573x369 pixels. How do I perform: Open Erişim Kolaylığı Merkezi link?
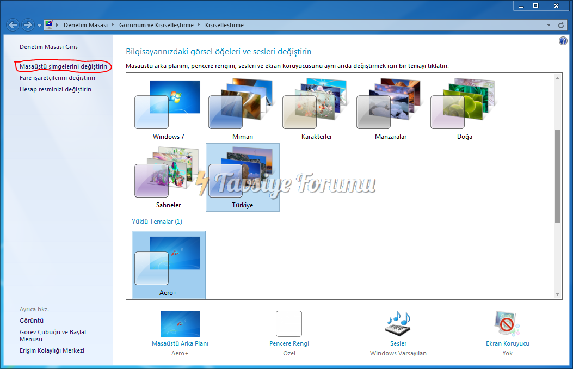(x=52, y=350)
